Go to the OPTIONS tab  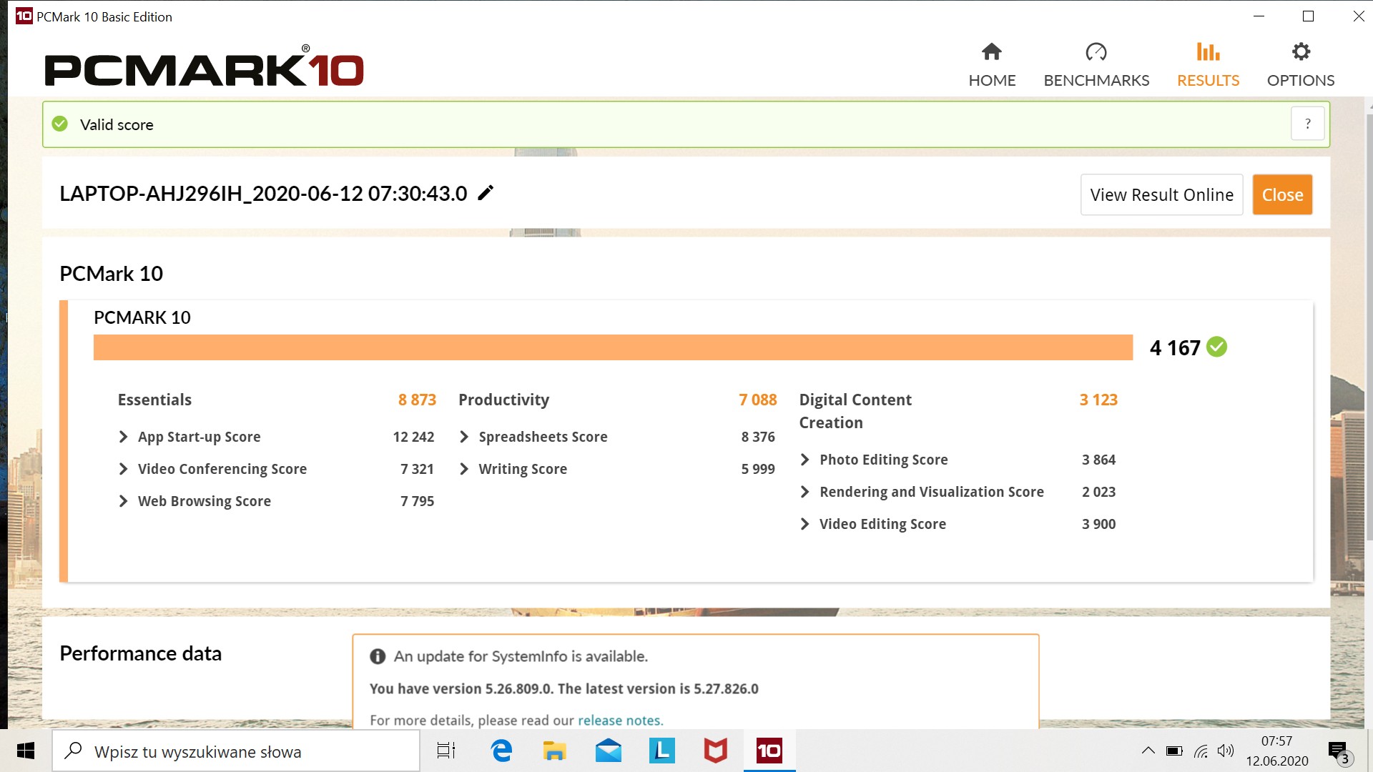(x=1301, y=65)
